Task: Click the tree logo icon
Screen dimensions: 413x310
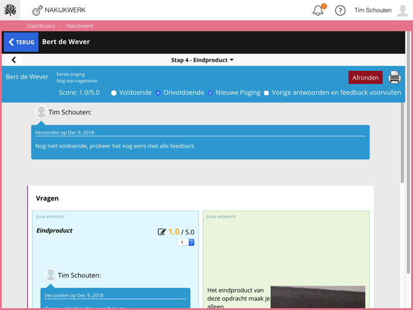Action: point(10,10)
